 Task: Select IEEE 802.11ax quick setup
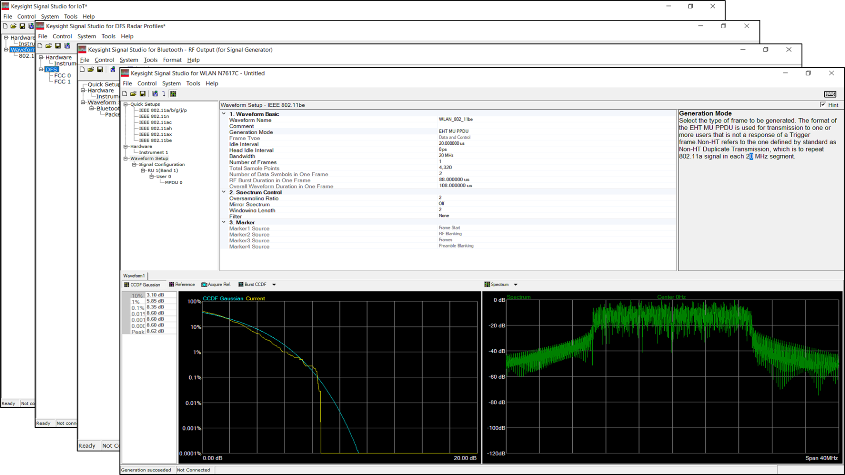155,134
